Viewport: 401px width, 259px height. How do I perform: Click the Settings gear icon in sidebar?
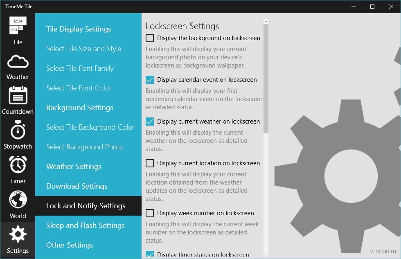point(18,234)
